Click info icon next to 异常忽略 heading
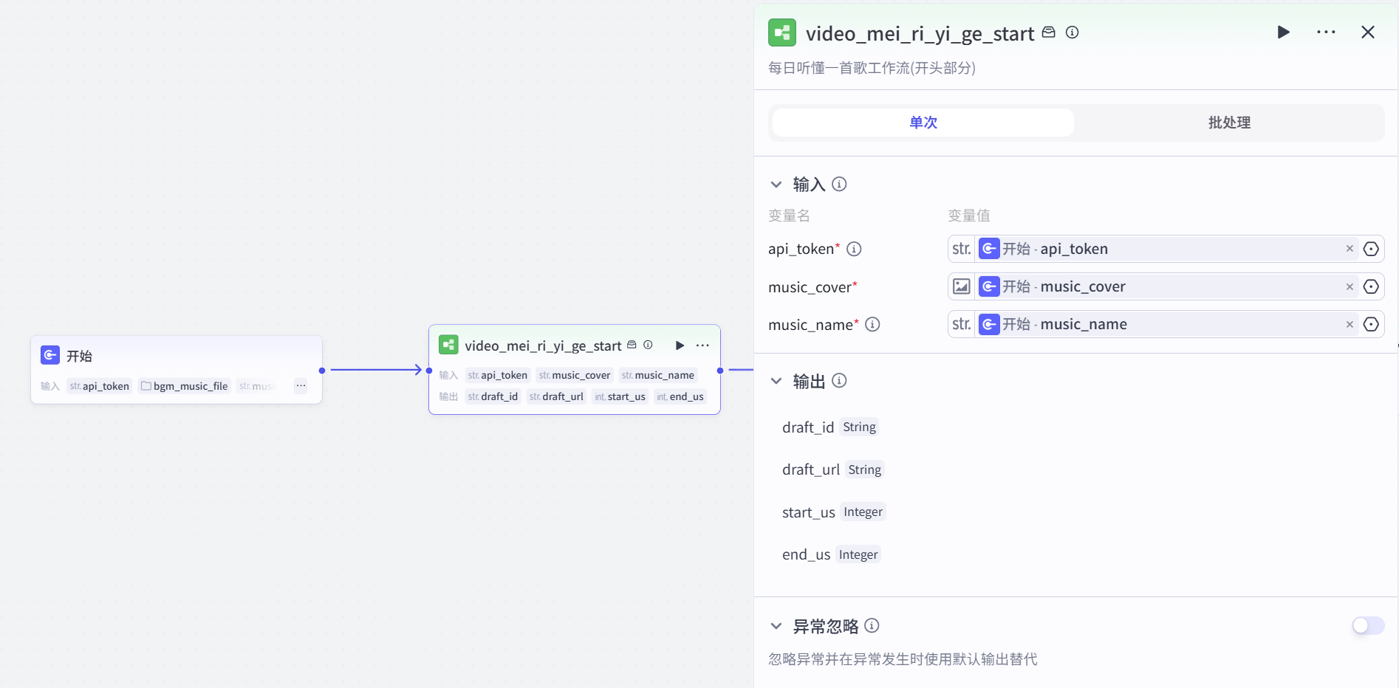Image resolution: width=1399 pixels, height=688 pixels. click(x=872, y=625)
